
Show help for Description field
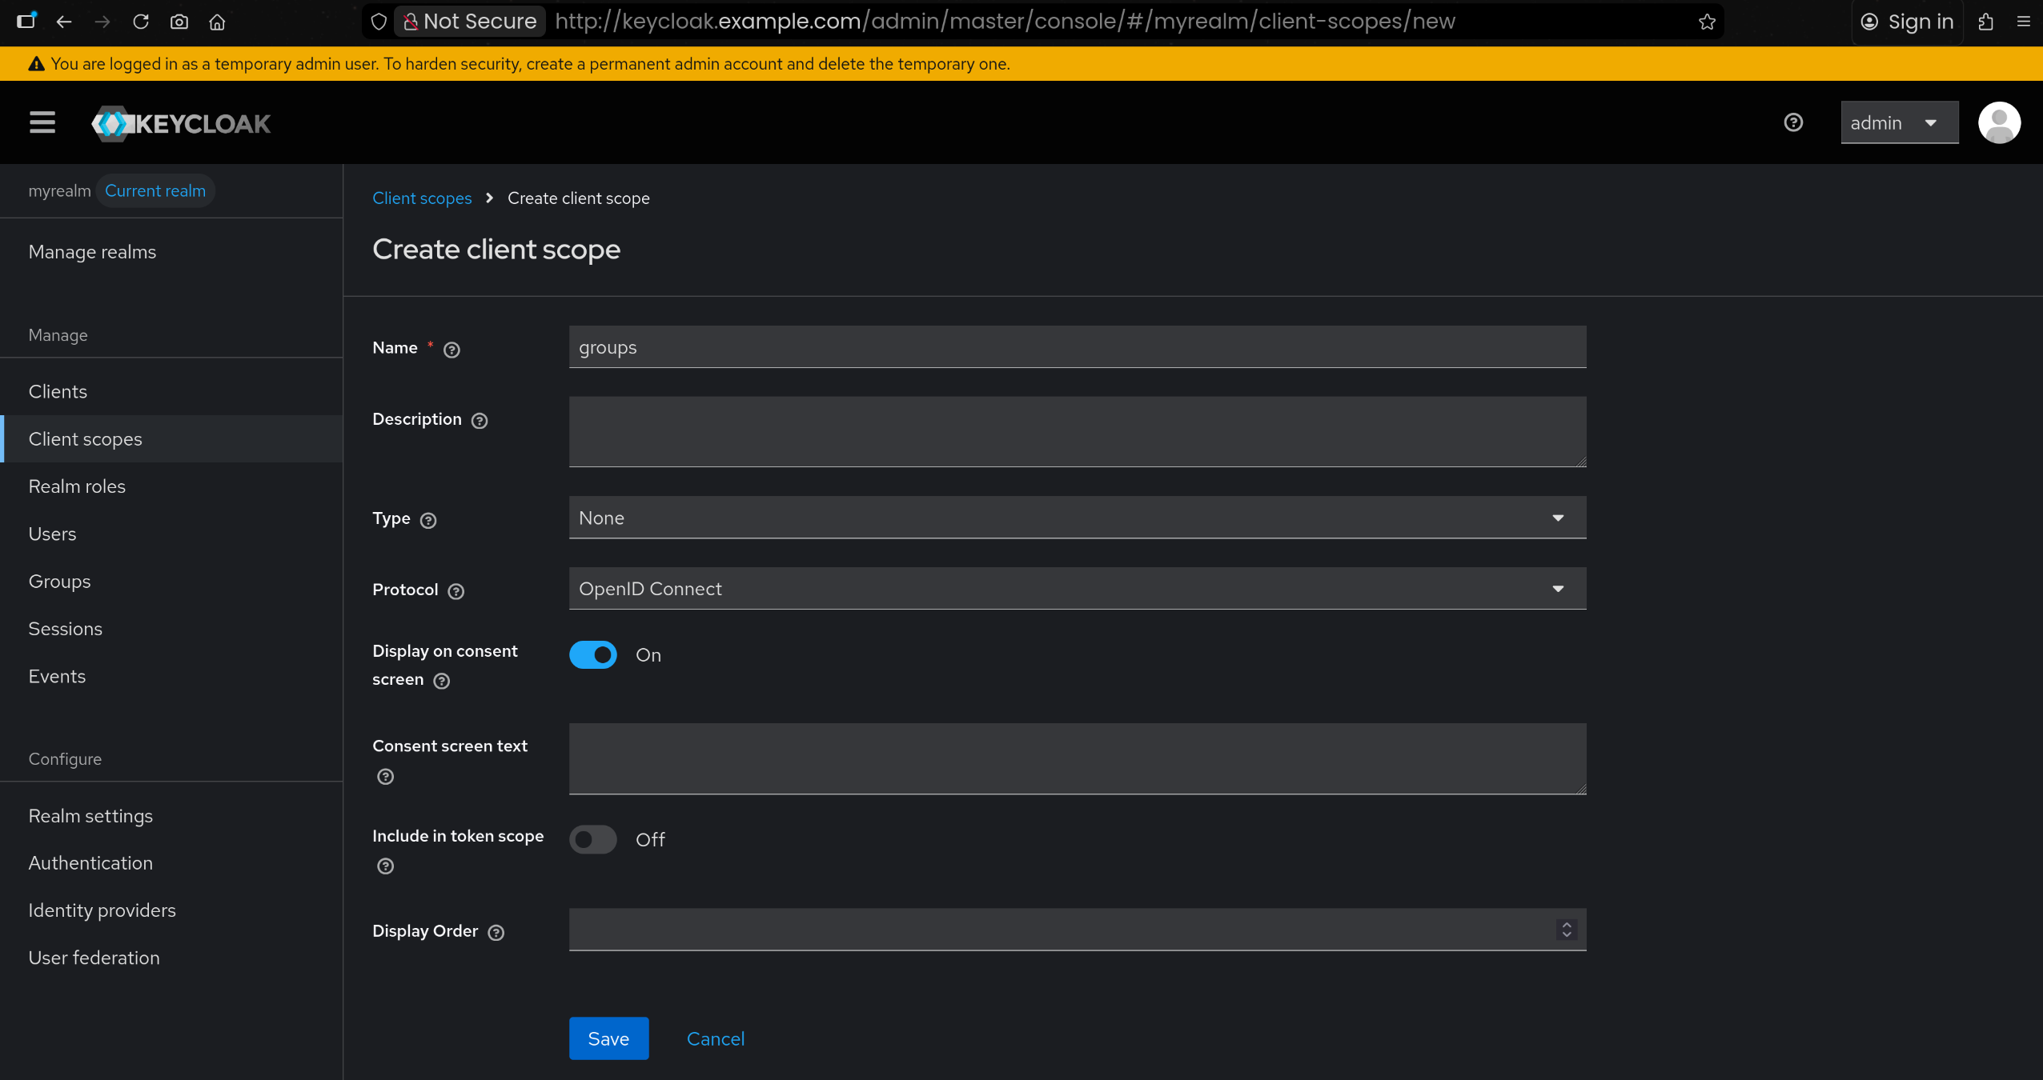480,421
